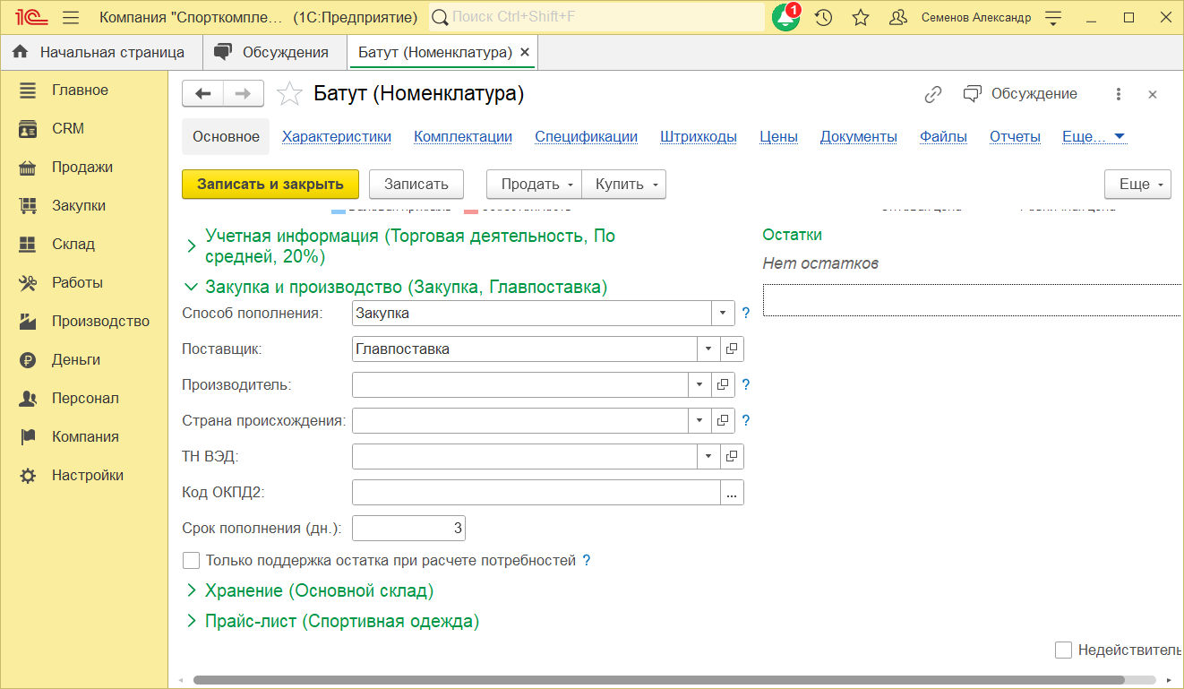Open the Производство section in the sidebar
The image size is (1184, 689).
84,321
